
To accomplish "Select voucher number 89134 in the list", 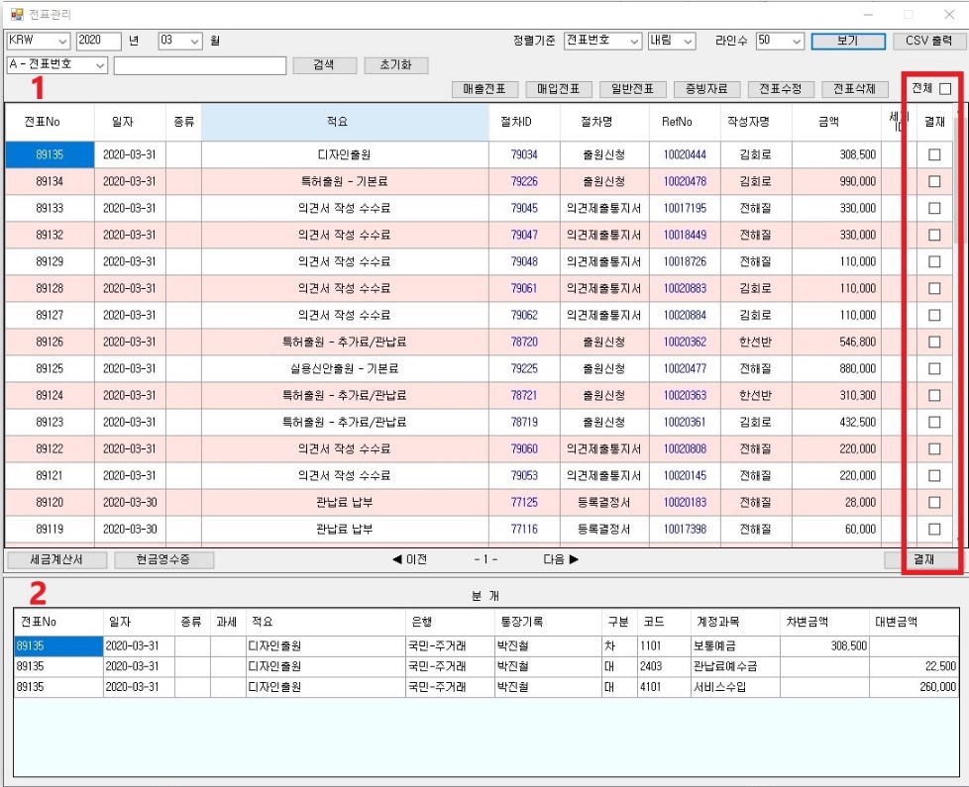I will (50, 181).
